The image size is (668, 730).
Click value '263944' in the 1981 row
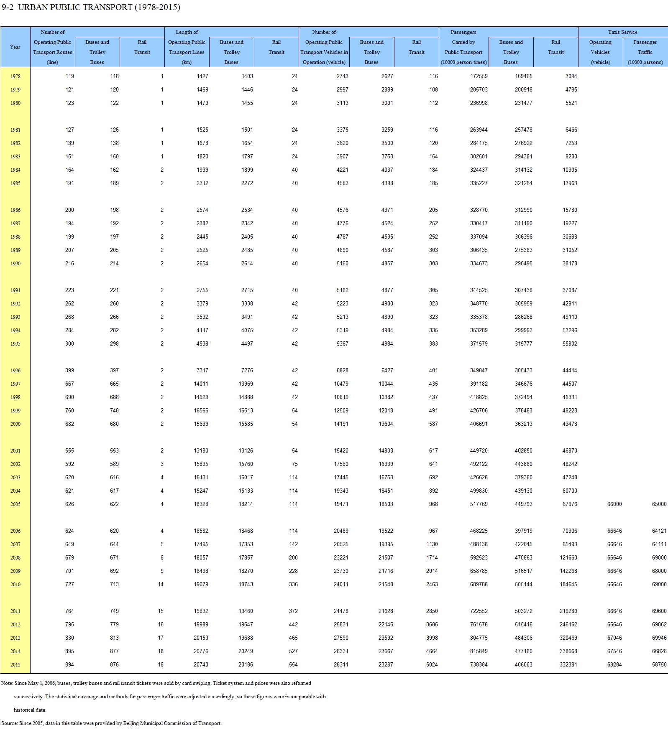479,130
